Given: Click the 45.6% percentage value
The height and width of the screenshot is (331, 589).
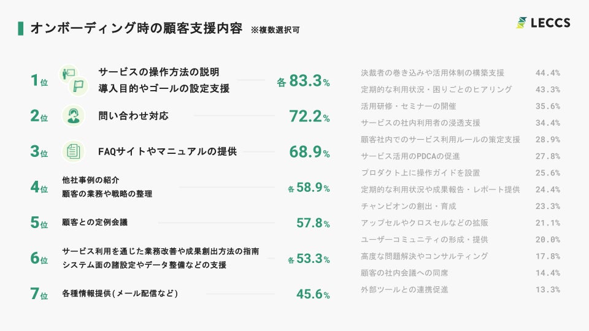Looking at the screenshot, I should tap(313, 294).
